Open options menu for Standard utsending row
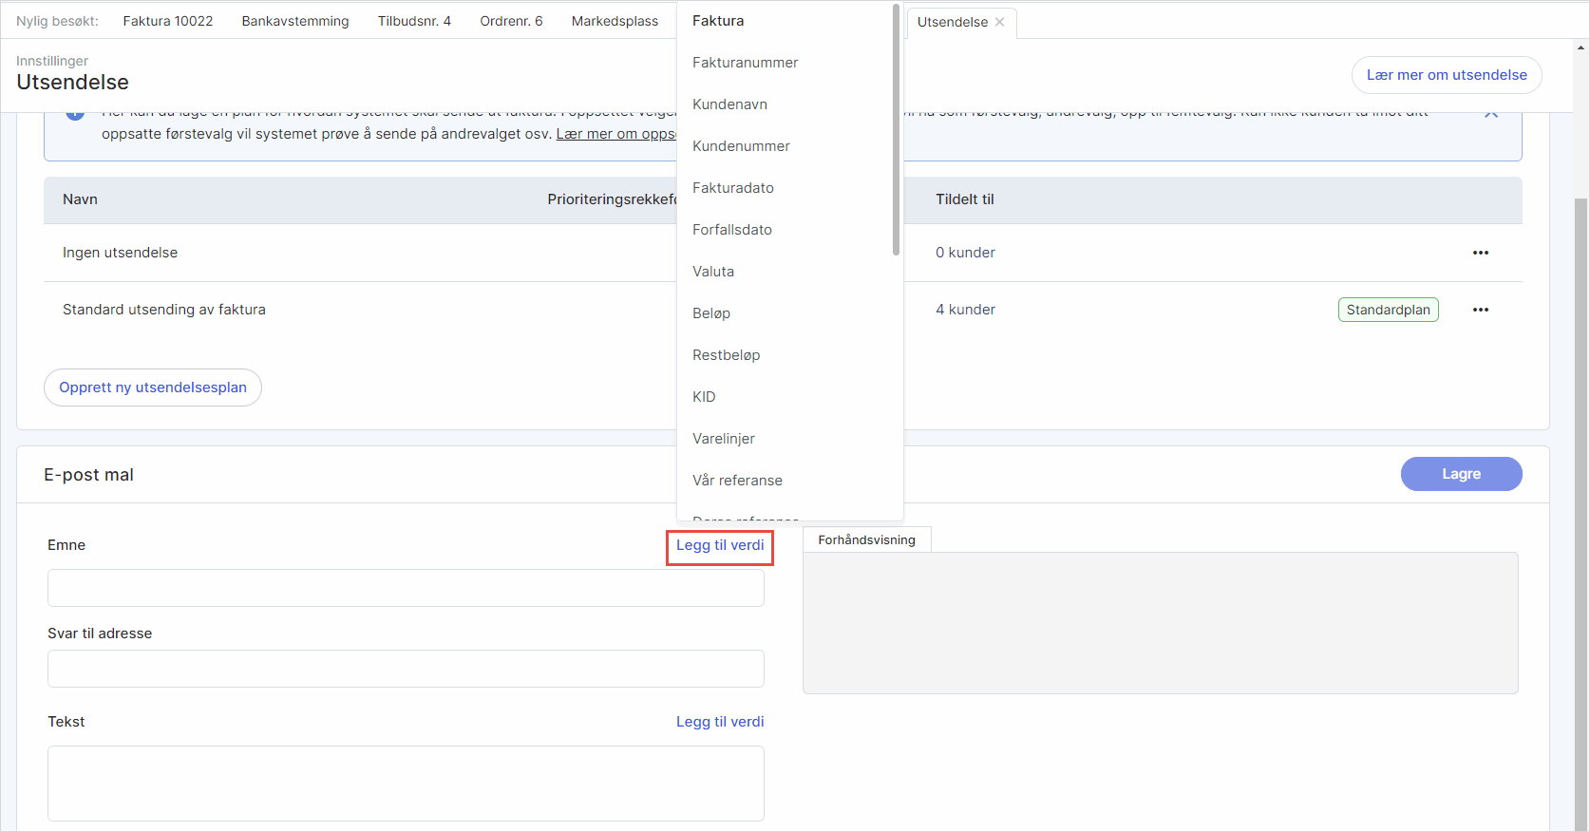The width and height of the screenshot is (1590, 832). pyautogui.click(x=1480, y=310)
